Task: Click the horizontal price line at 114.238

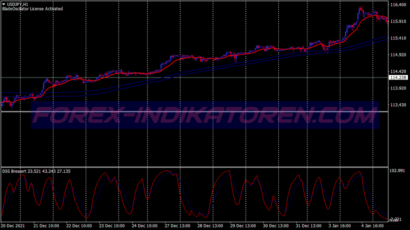Action: pyautogui.click(x=194, y=78)
